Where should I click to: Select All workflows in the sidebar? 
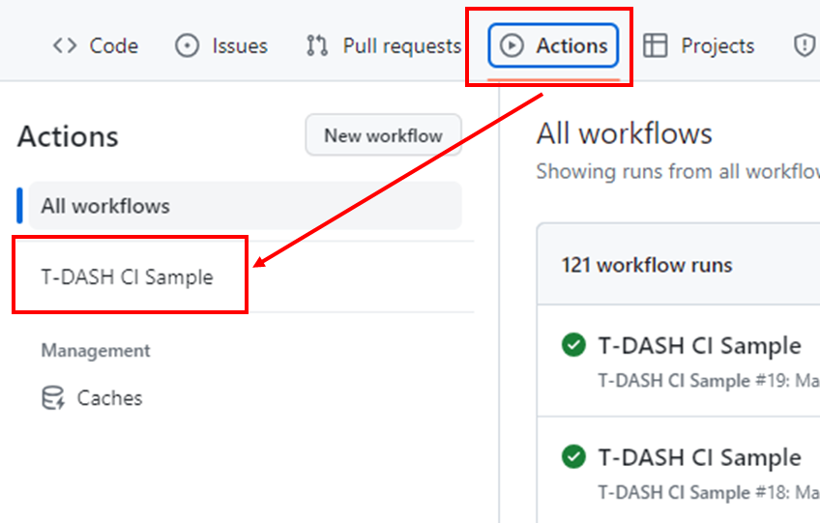pyautogui.click(x=105, y=206)
